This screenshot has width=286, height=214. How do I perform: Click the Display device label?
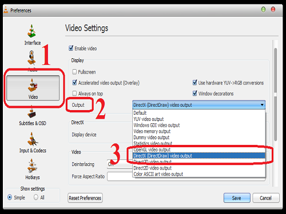pos(84,135)
